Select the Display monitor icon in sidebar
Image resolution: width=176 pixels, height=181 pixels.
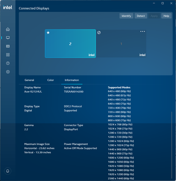click(x=8, y=38)
